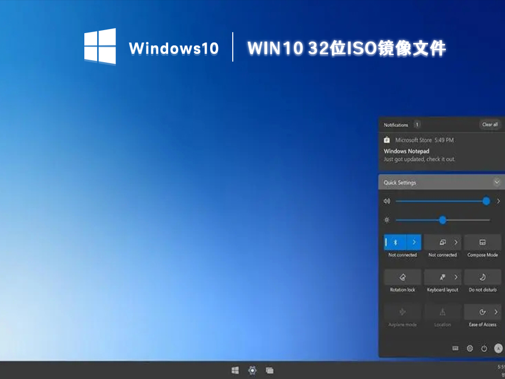The height and width of the screenshot is (379, 505).
Task: Open the Start menu
Action: 234,370
